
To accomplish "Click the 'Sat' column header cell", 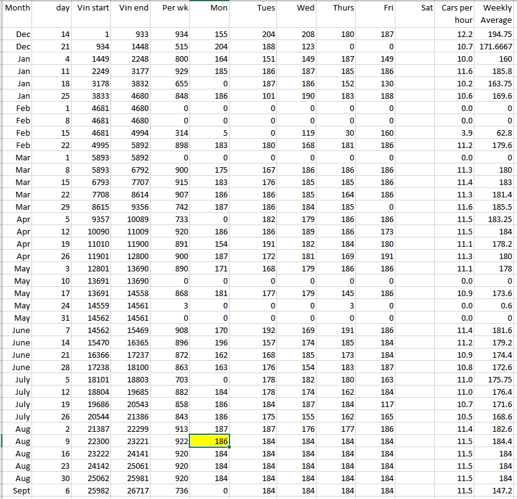I will (x=416, y=8).
